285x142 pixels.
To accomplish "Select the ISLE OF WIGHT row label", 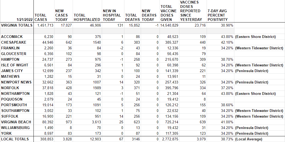I will [x=15, y=65].
